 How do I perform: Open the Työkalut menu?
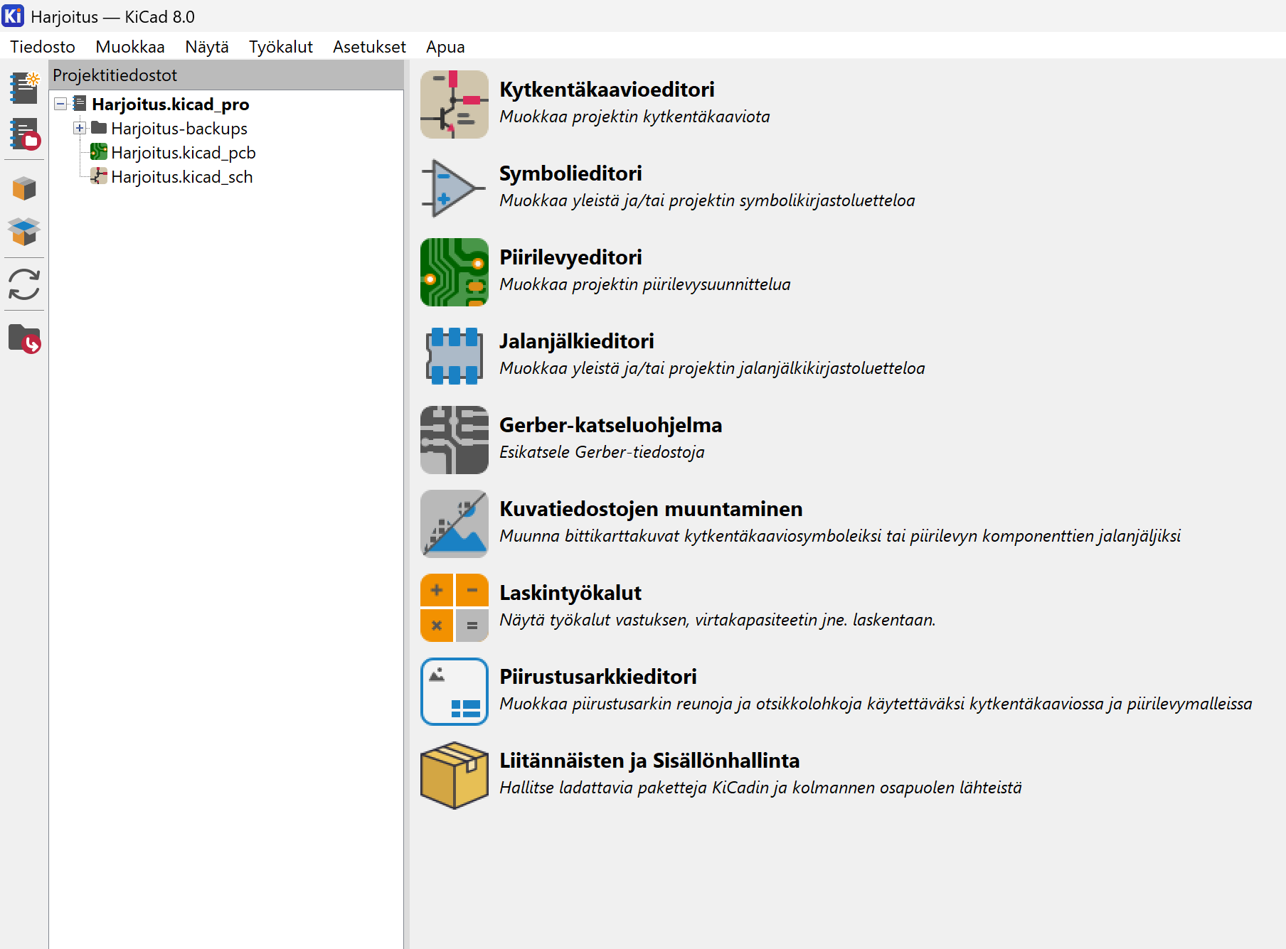(x=281, y=47)
